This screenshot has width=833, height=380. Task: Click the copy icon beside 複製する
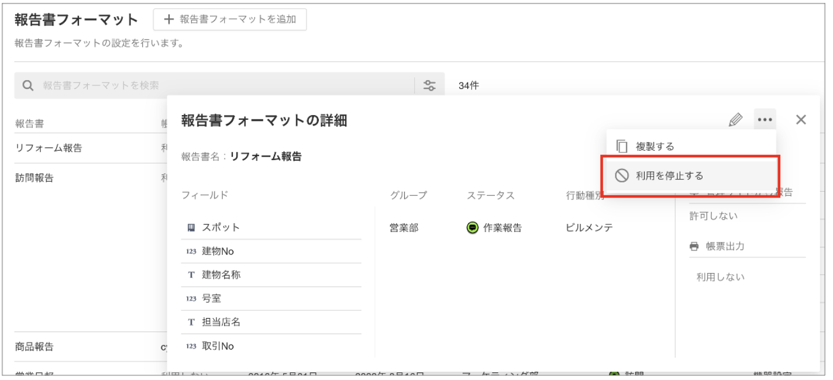[x=622, y=146]
